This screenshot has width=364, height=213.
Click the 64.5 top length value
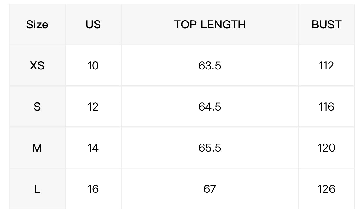(210, 107)
